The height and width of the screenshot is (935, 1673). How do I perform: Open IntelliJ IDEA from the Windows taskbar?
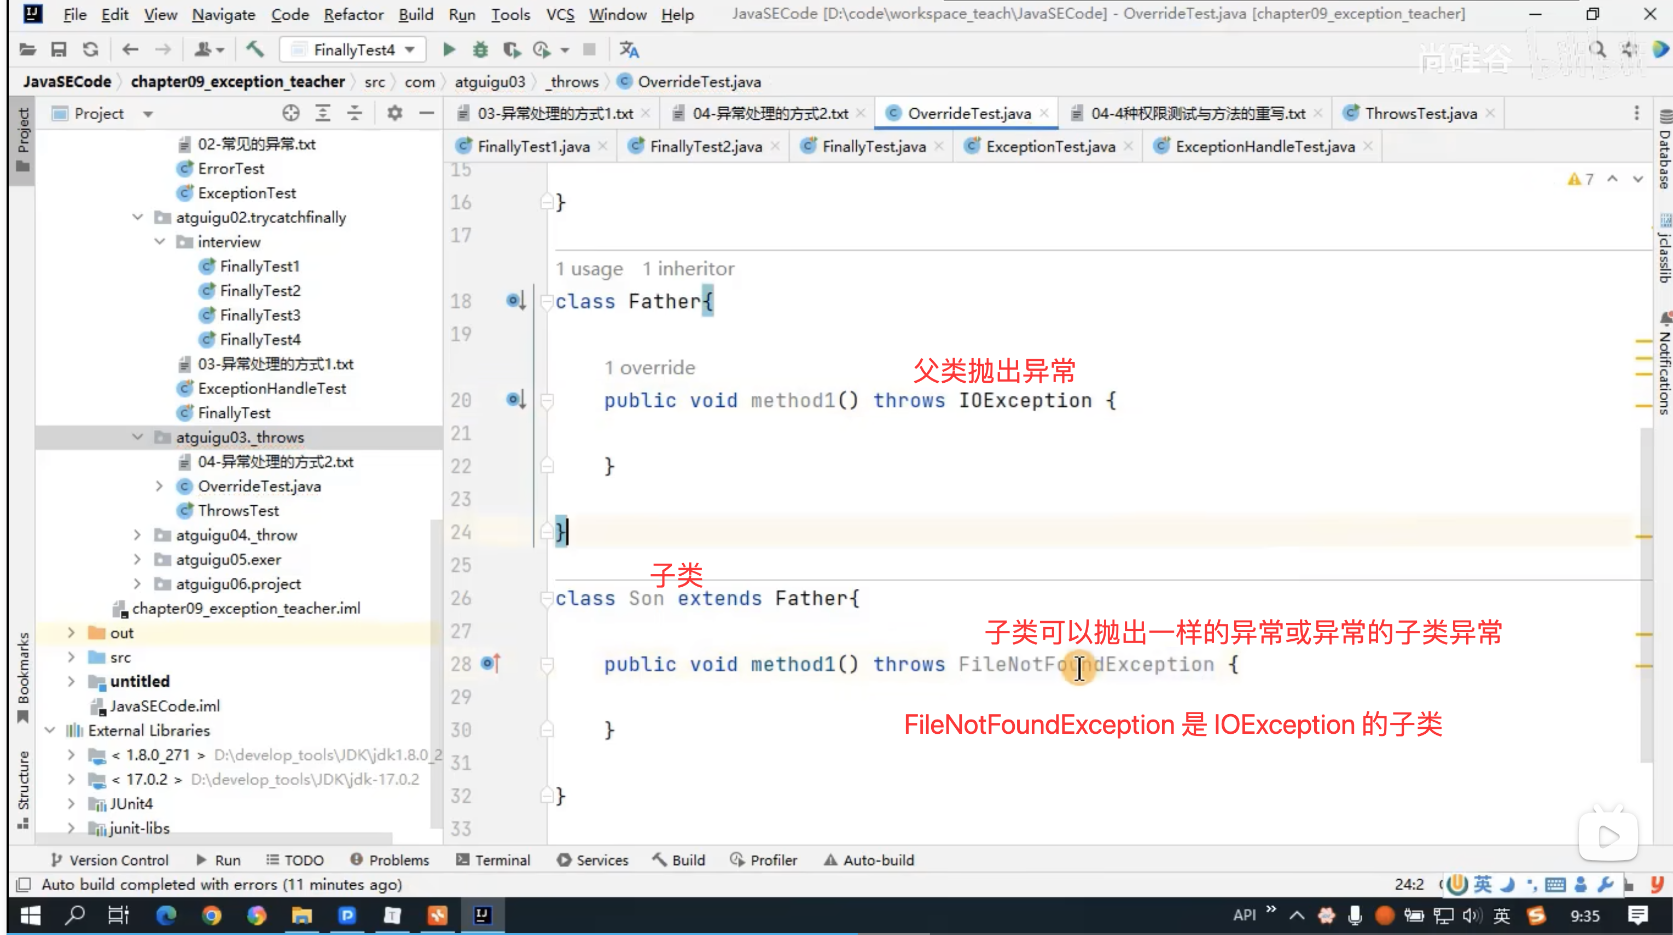(x=482, y=915)
